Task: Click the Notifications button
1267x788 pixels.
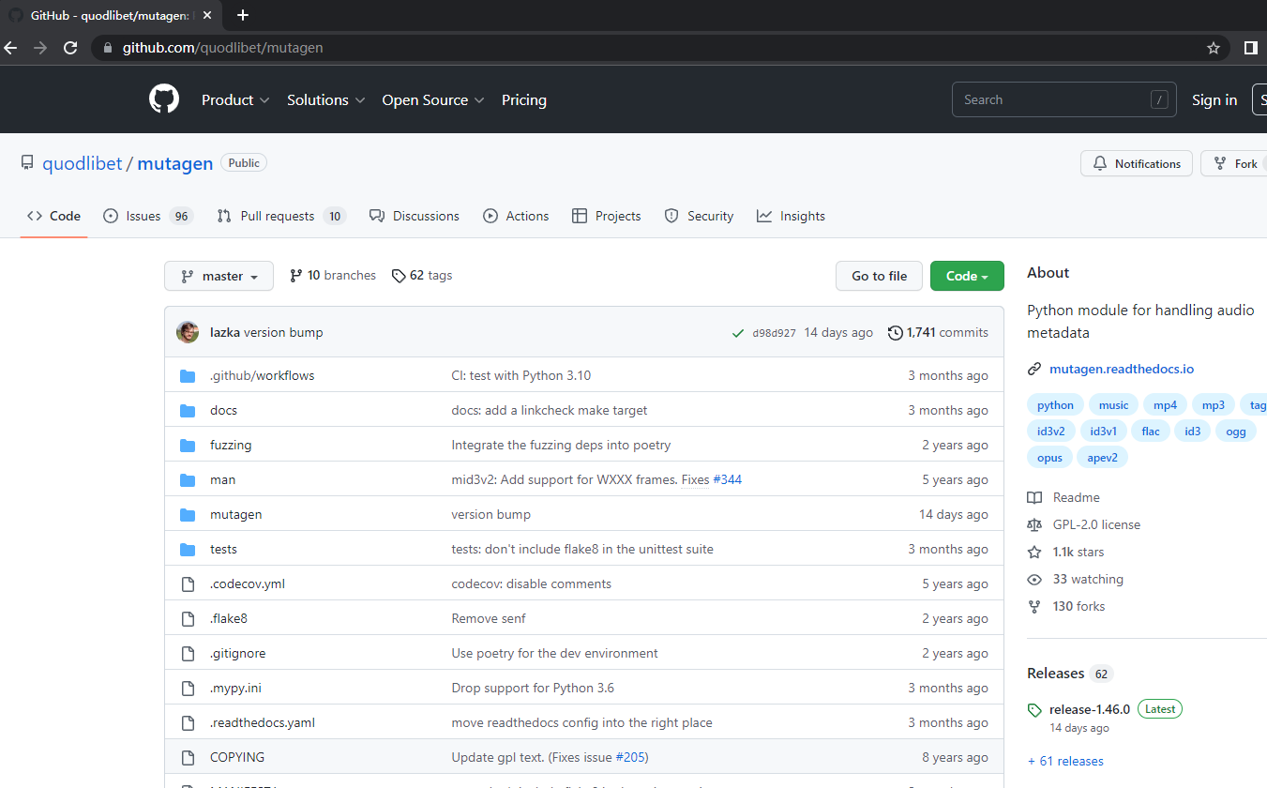Action: tap(1137, 163)
